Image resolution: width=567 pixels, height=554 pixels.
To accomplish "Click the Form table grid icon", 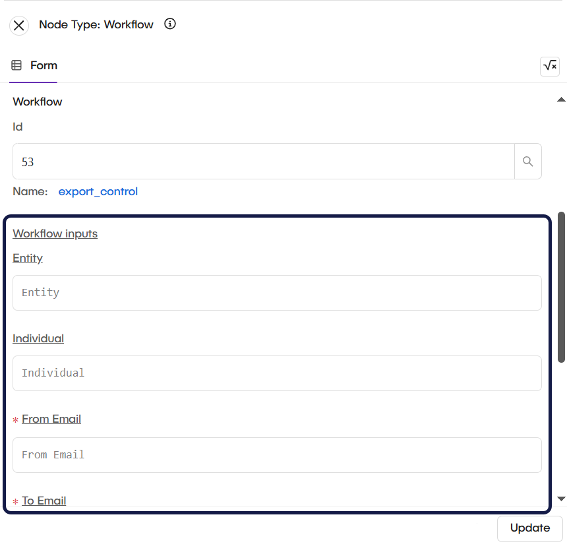I will [16, 65].
